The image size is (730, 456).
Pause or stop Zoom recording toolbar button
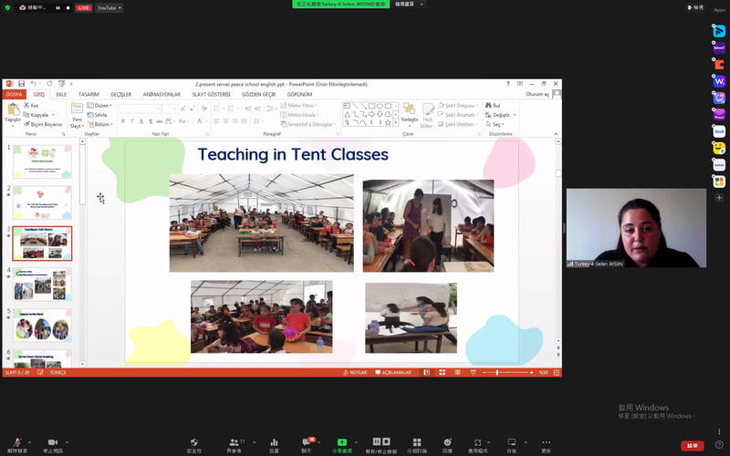(381, 445)
